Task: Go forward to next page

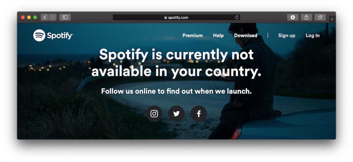Action: click(52, 17)
